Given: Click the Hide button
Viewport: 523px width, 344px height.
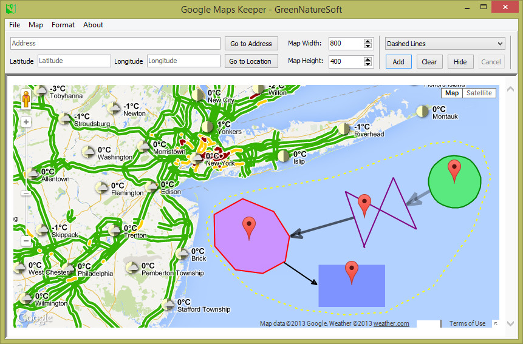Looking at the screenshot, I should pos(460,62).
